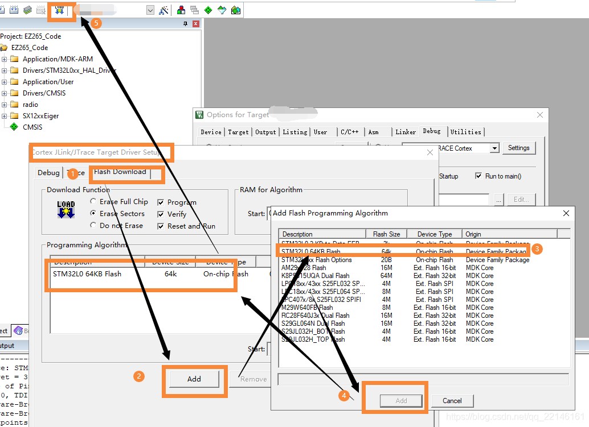Select the CMSIS green diamond item
The width and height of the screenshot is (589, 427).
pyautogui.click(x=14, y=127)
